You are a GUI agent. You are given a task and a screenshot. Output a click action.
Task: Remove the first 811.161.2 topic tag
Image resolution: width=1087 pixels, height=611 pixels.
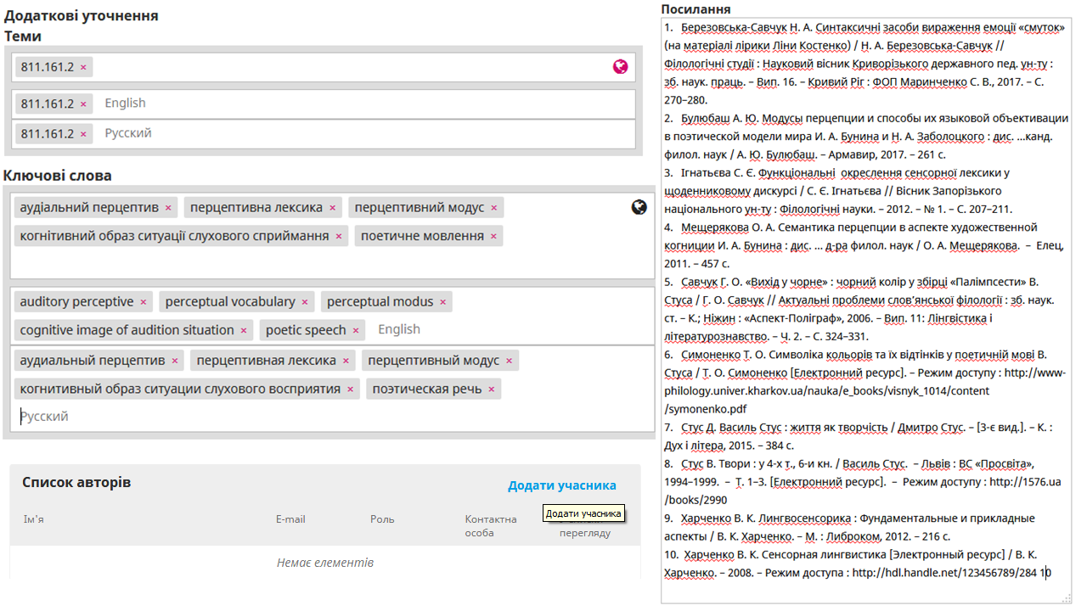tap(83, 67)
